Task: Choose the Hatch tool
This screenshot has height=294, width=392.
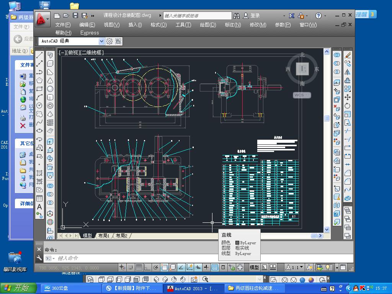Action: [x=39, y=173]
